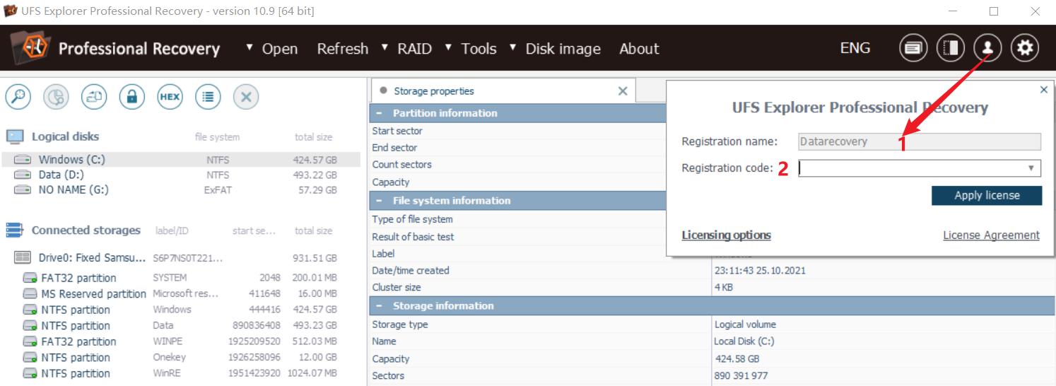Screen dimensions: 1056x386
Task: Select the Data (D:) logical disk row
Action: click(x=181, y=175)
